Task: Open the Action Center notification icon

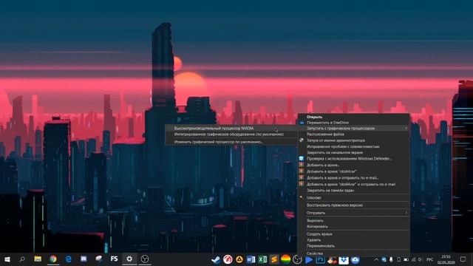Action: 463,259
